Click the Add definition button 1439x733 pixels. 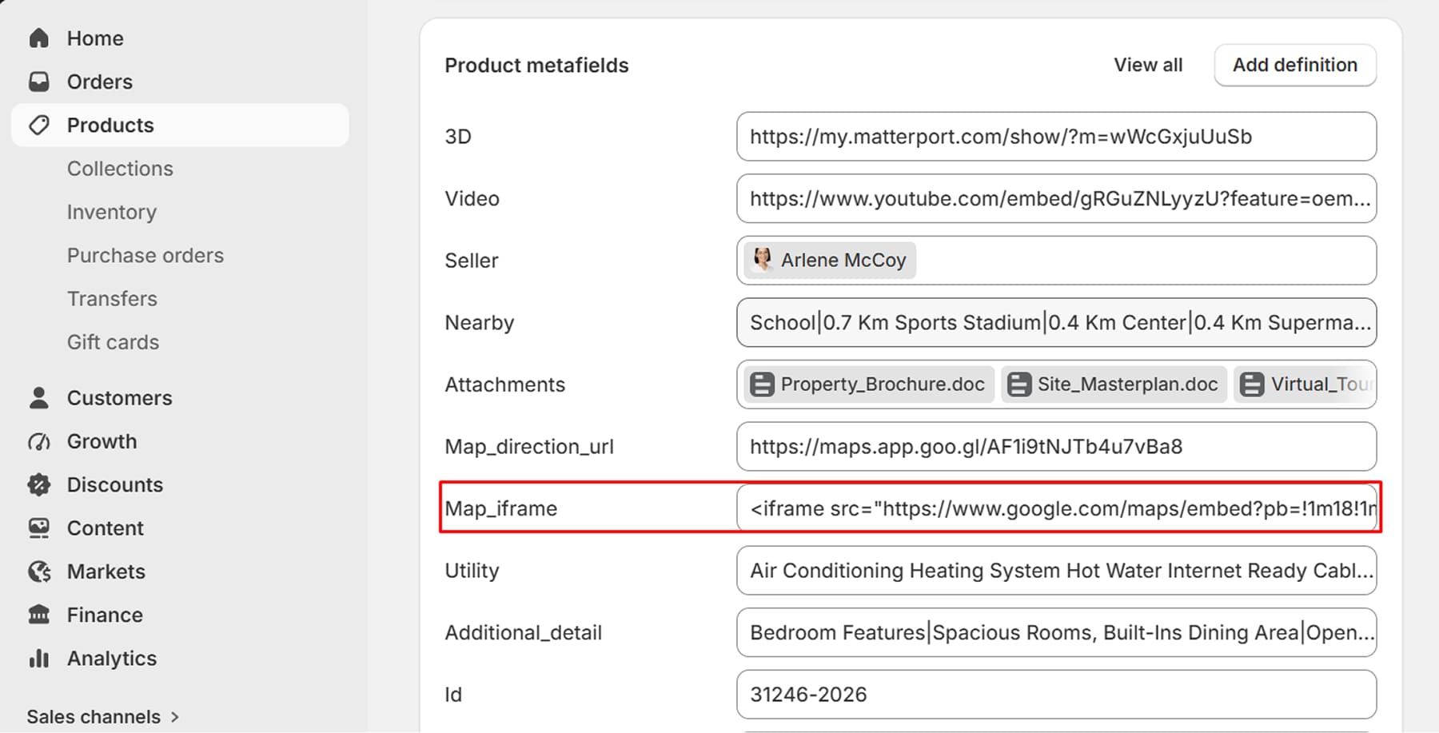[x=1295, y=65]
